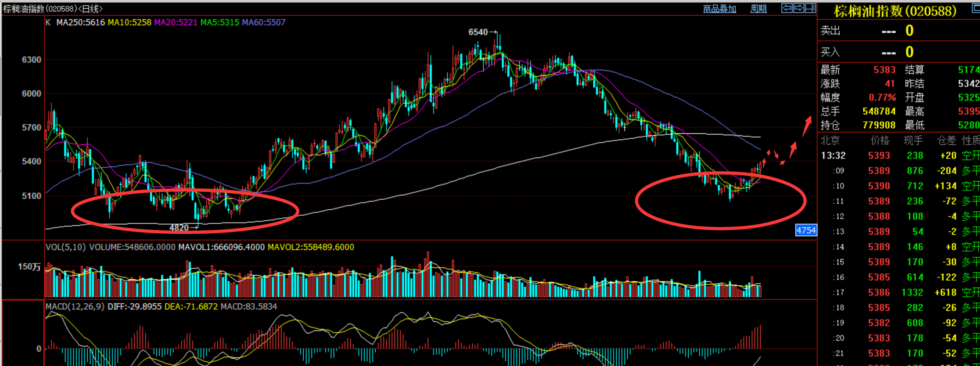
Task: Go back with the left arrow icon
Action: (x=787, y=8)
